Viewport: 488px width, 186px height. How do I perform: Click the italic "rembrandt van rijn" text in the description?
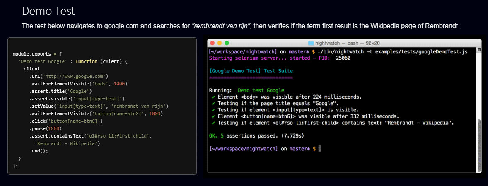(222, 27)
